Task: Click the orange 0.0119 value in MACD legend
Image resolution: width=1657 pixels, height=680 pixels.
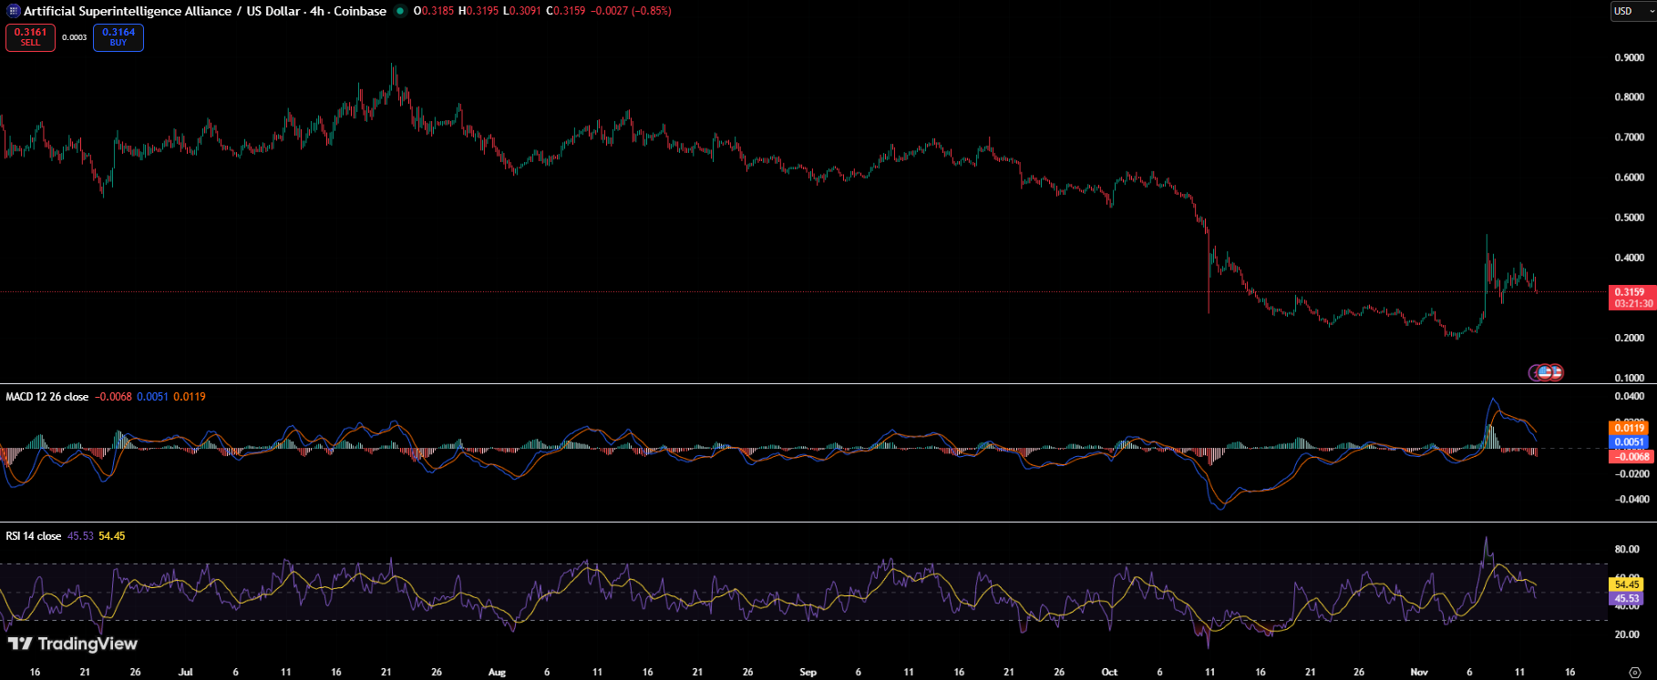Action: pos(190,397)
